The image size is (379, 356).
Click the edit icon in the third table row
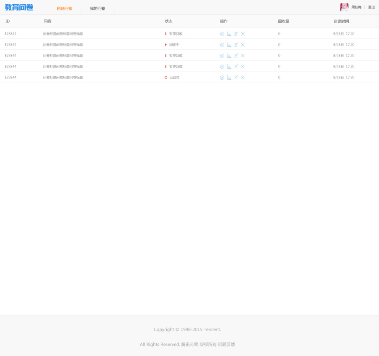point(236,55)
